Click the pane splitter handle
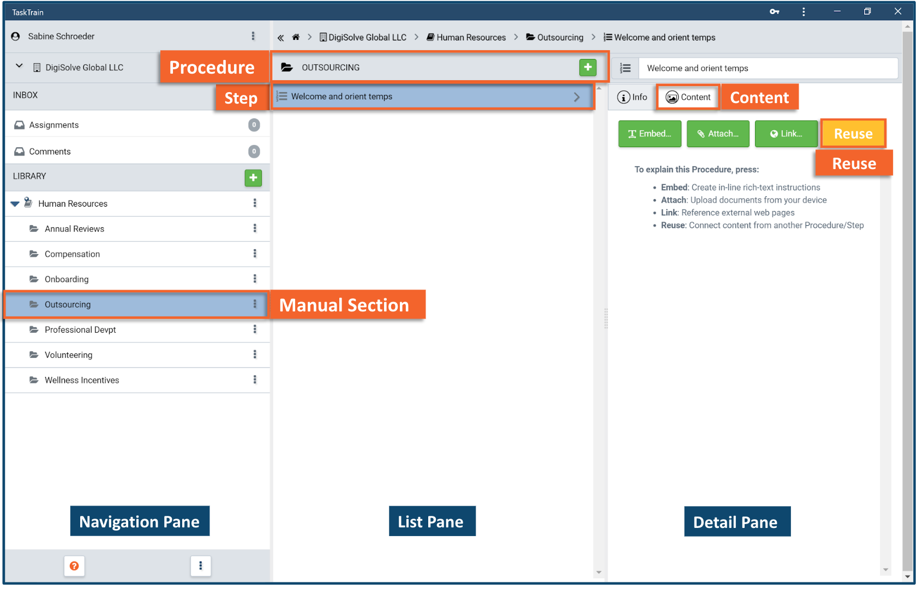Viewport: 917px width, 589px height. (x=606, y=318)
